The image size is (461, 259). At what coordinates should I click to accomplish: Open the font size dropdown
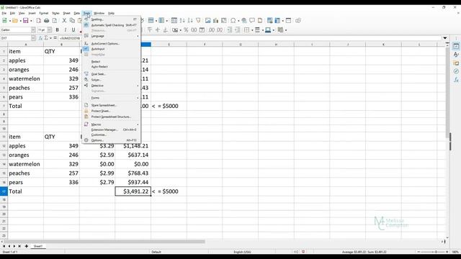pos(50,30)
